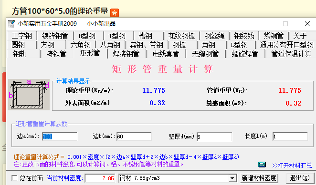Expand the 钢材 7.85g/cm3 material dropdown arrow

click(232, 178)
